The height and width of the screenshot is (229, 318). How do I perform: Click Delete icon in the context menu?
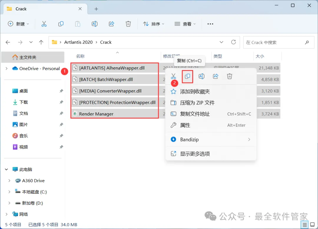230,76
